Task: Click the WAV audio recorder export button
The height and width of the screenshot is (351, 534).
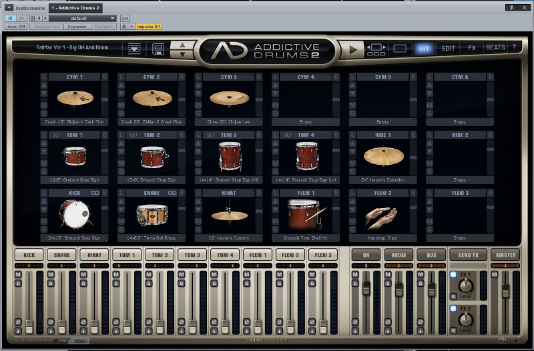Action: pos(80,341)
